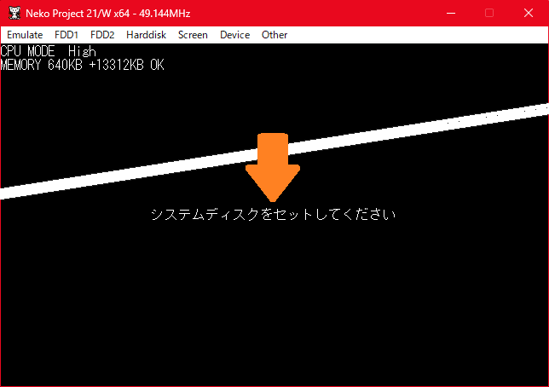Open the FDD1 menu
The height and width of the screenshot is (387, 549).
pos(66,35)
